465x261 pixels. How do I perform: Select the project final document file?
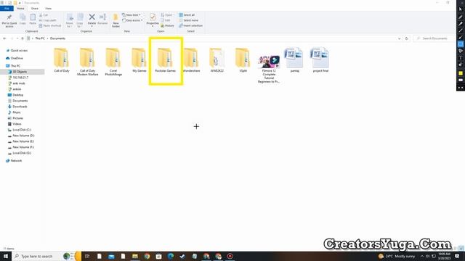coord(320,60)
